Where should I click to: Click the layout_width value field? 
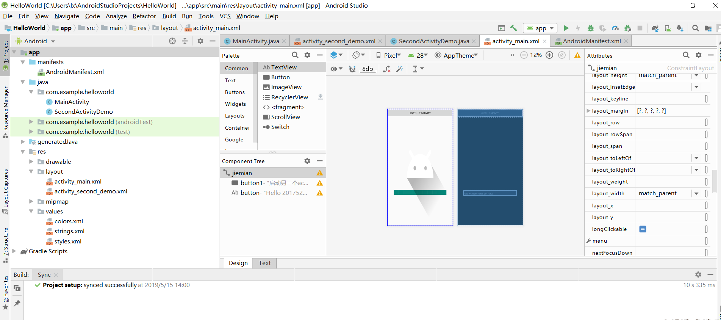click(663, 193)
